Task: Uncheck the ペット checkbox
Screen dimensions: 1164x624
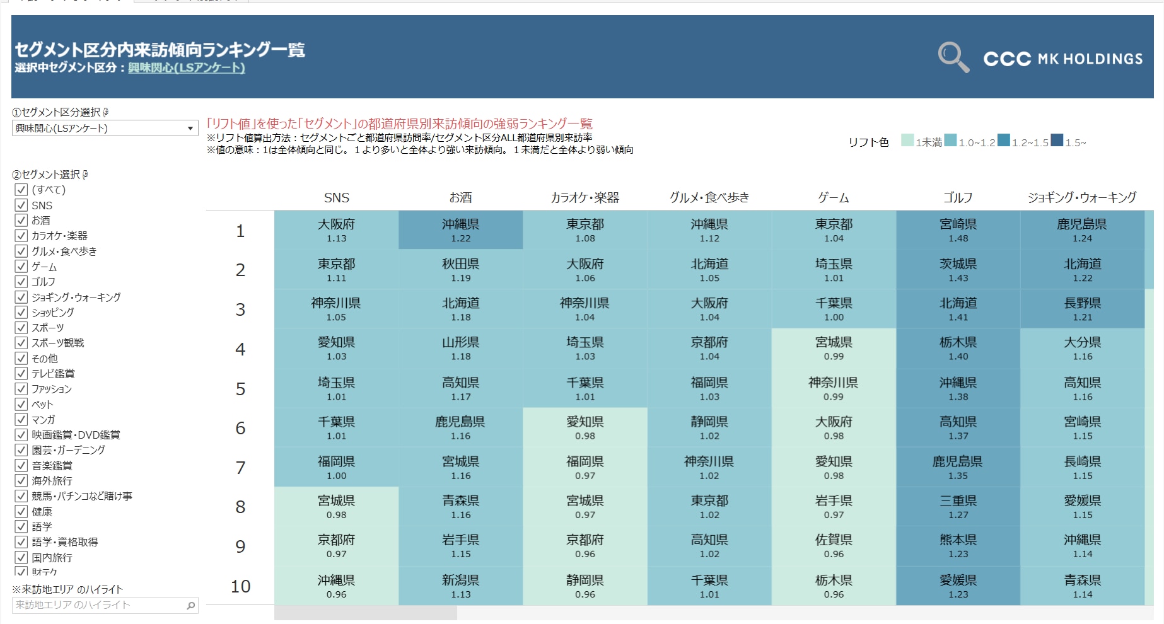Action: [x=21, y=404]
